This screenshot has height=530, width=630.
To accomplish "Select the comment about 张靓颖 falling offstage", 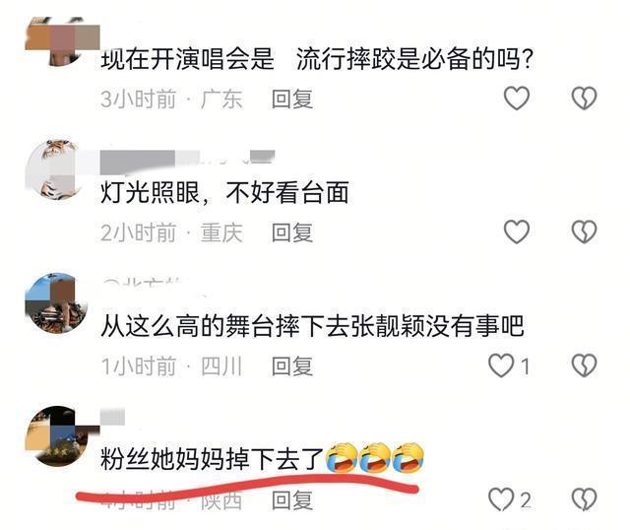I will [312, 326].
